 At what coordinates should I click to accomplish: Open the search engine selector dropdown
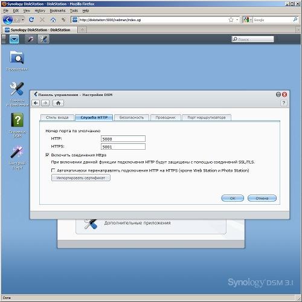[251, 20]
